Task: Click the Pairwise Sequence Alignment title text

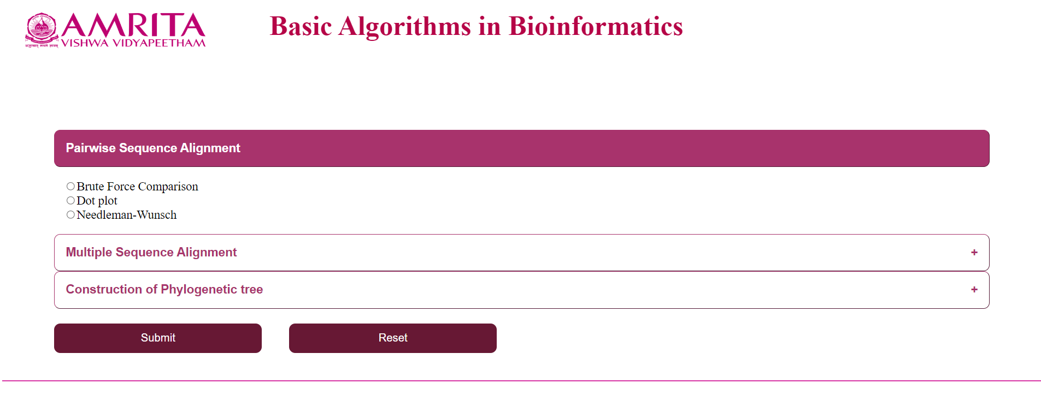Action: 153,148
